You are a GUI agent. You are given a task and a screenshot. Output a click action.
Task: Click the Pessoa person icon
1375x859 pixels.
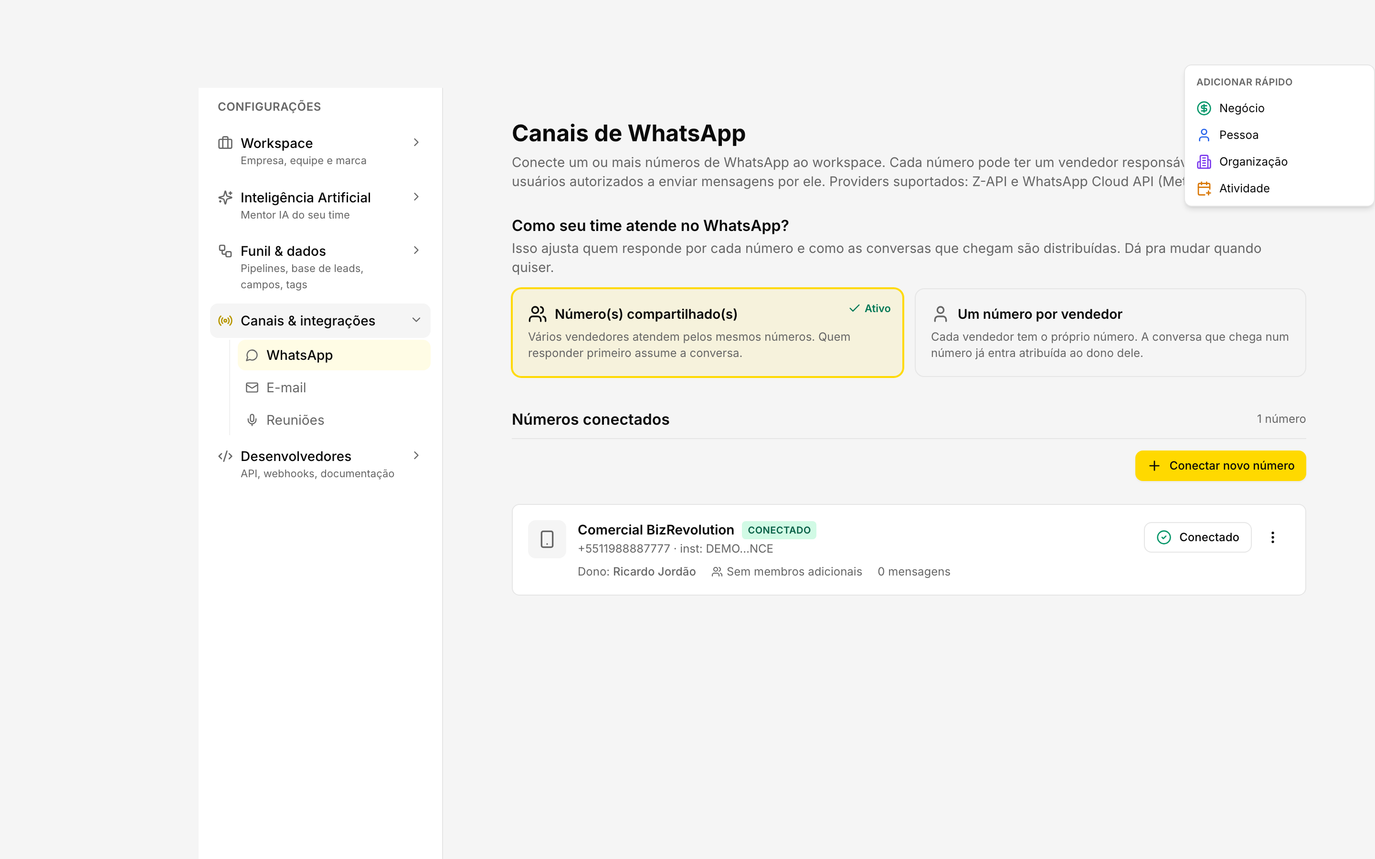(1204, 135)
